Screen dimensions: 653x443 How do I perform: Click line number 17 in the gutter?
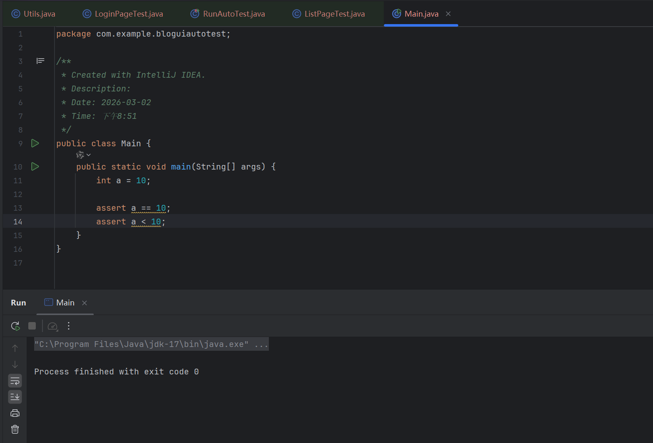[17, 263]
